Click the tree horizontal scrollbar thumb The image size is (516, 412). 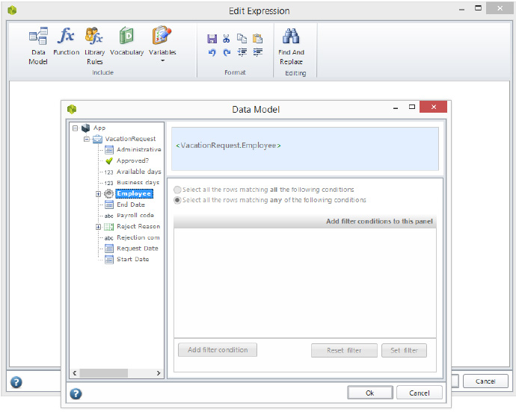pos(104,373)
